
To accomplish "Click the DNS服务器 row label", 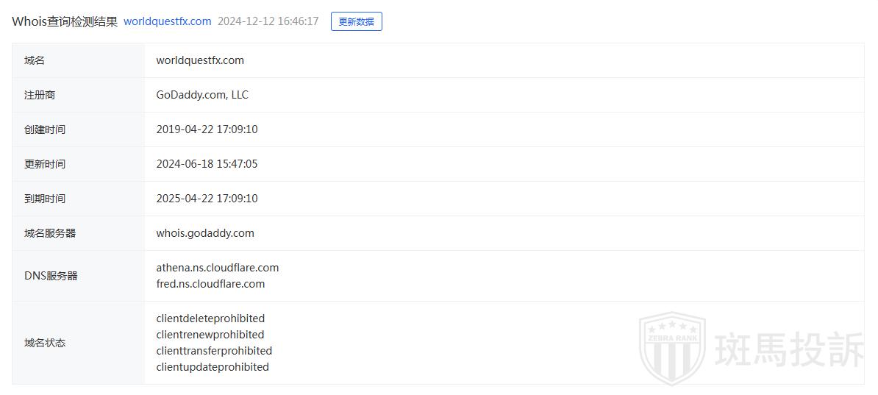I will [x=51, y=276].
